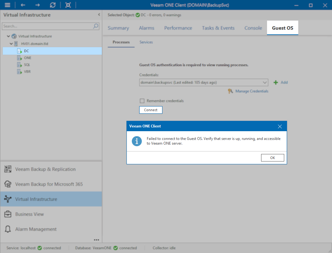
Task: Click the selected object green status icon
Action: [x=138, y=15]
